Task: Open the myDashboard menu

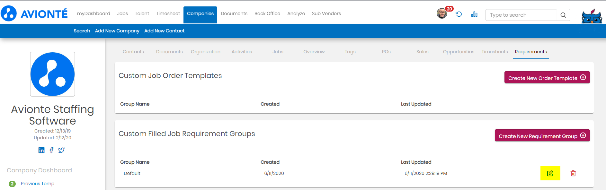Action: (x=94, y=13)
